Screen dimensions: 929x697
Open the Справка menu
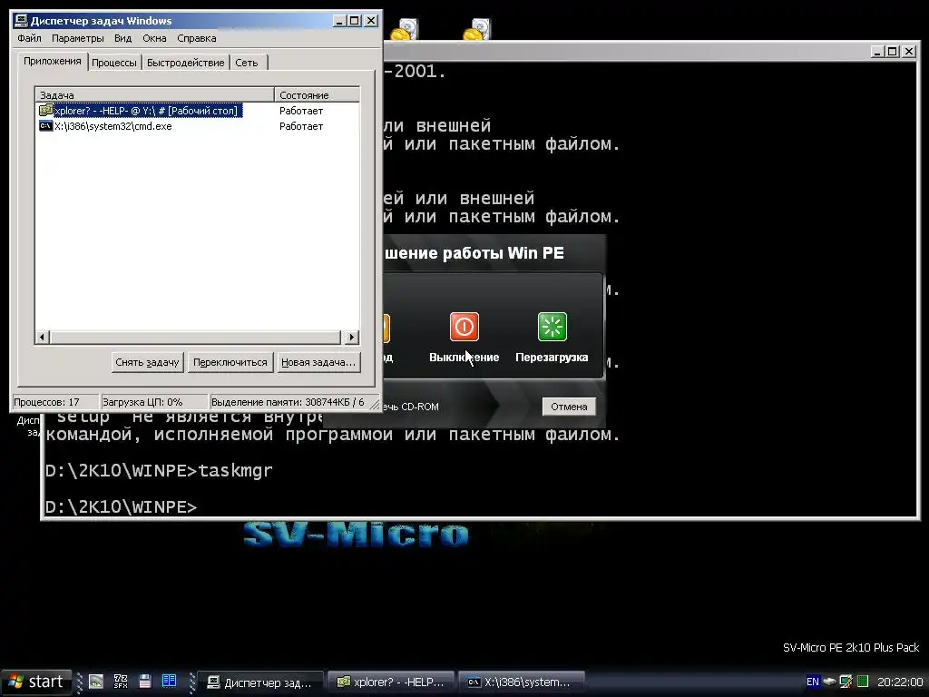196,38
